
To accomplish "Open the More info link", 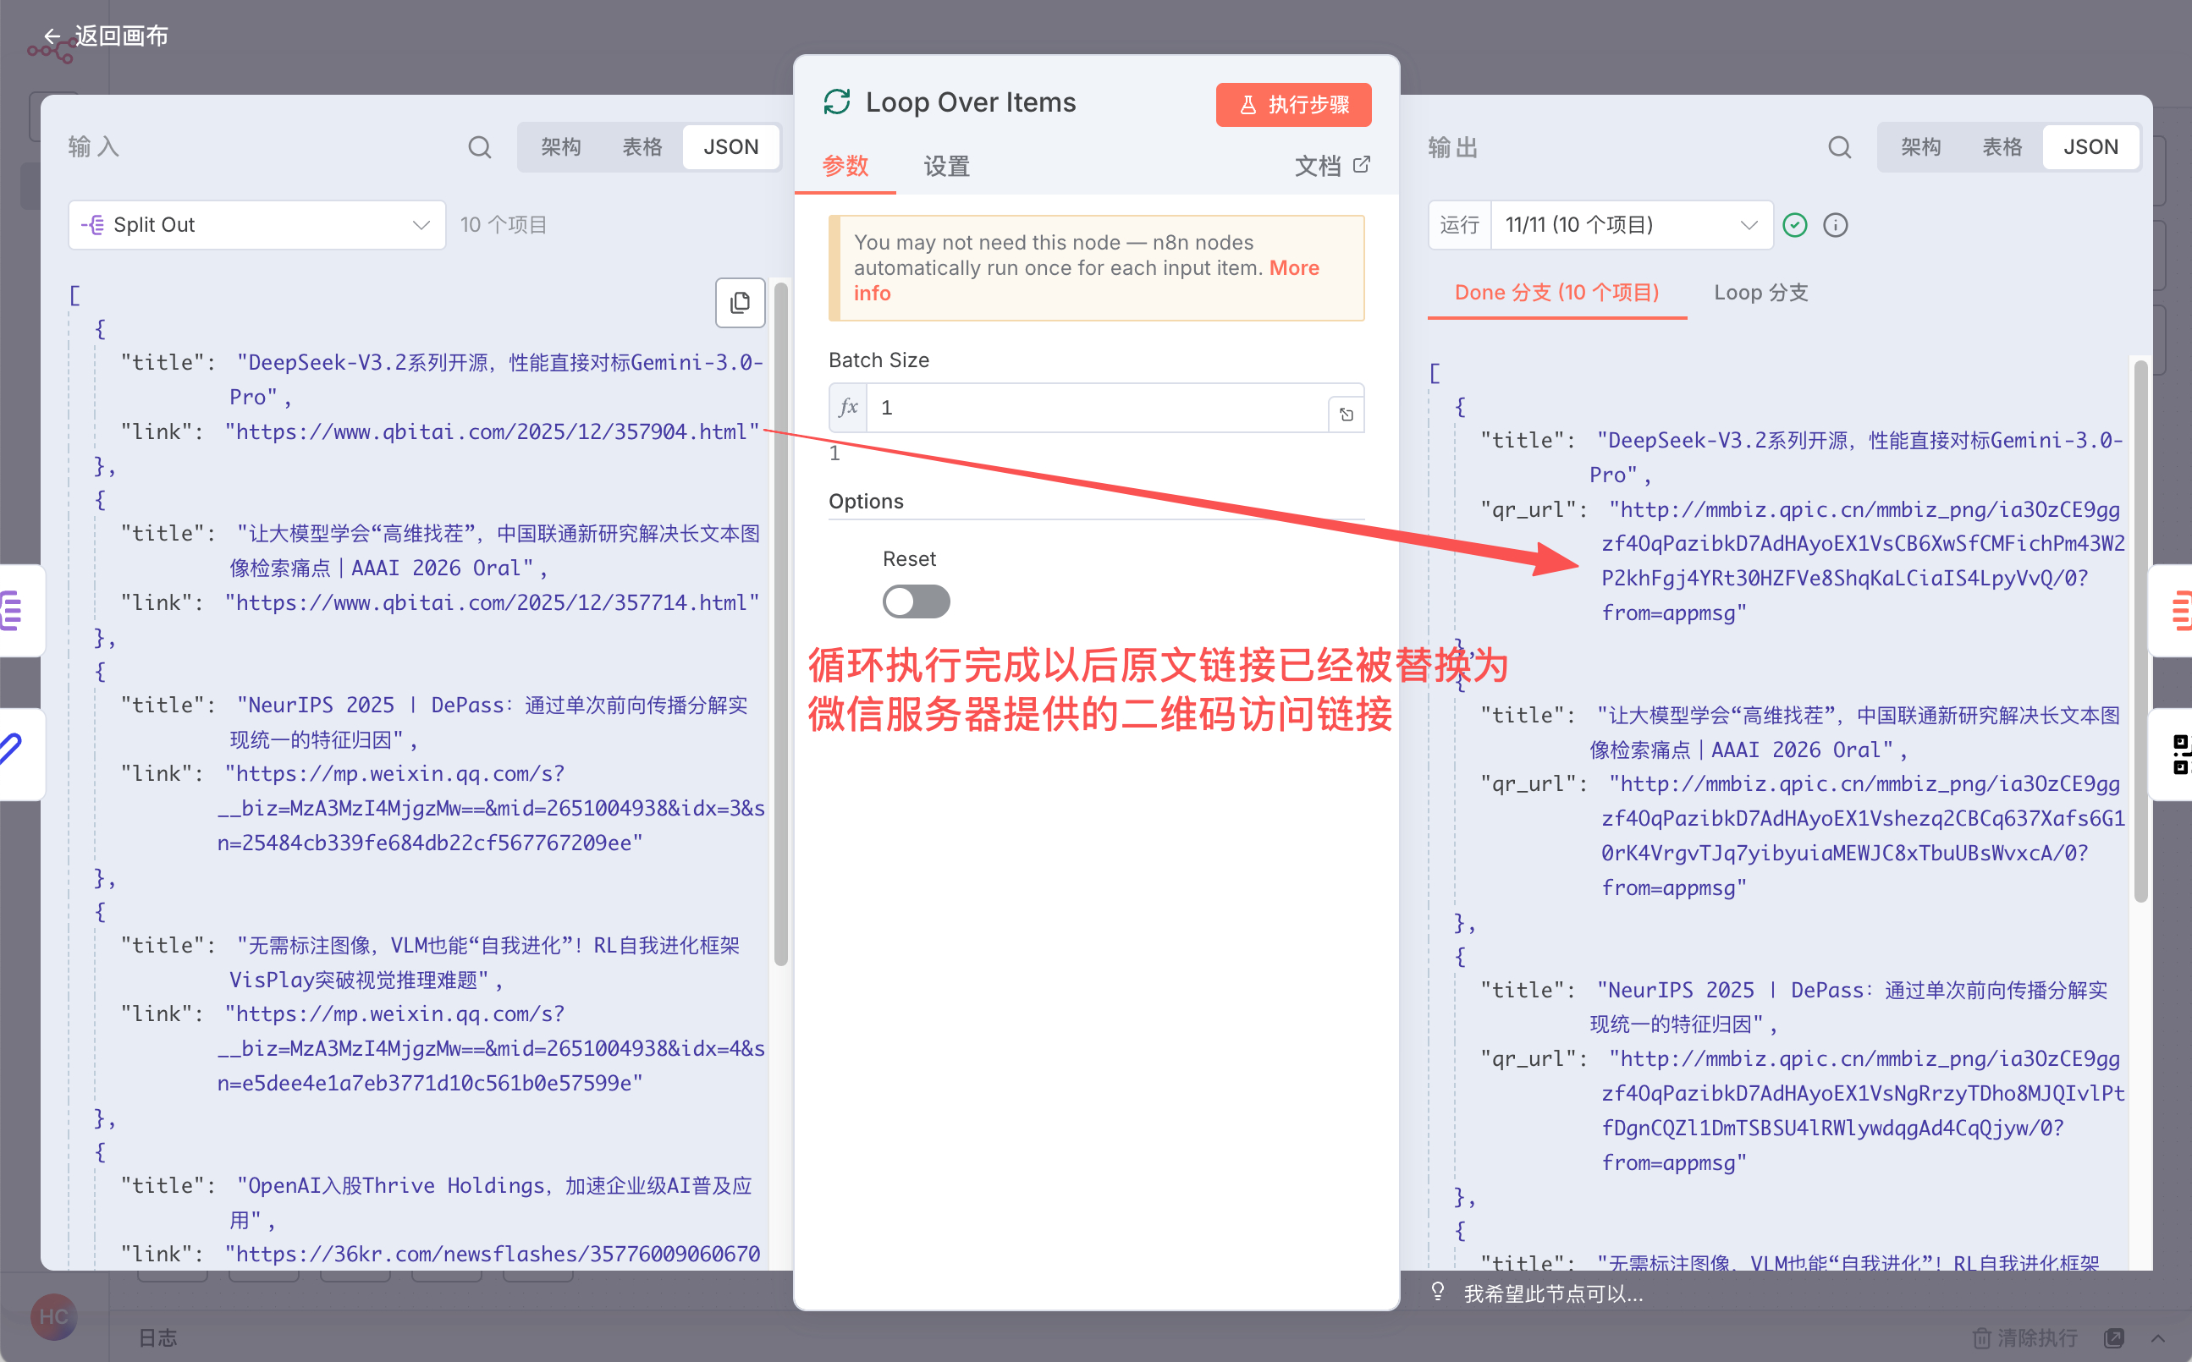I will 1294,268.
